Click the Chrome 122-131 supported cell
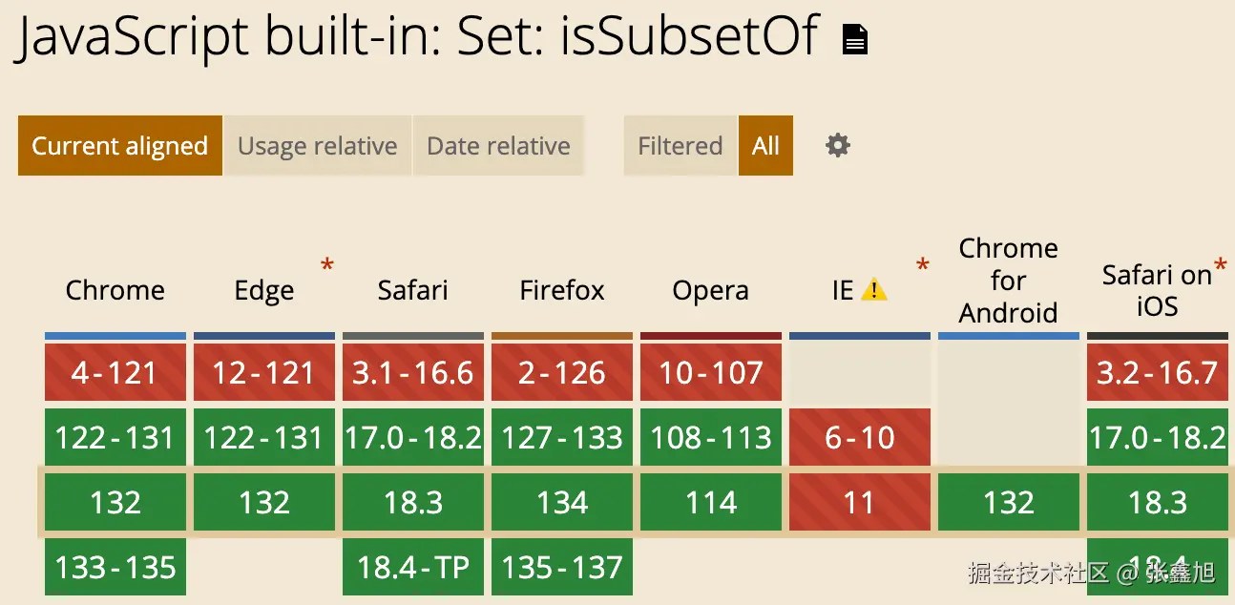Viewport: 1235px width, 605px height. click(115, 437)
